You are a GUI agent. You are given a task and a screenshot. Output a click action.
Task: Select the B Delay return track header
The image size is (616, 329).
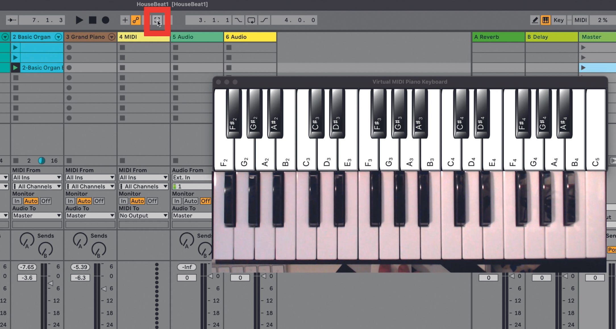point(552,37)
